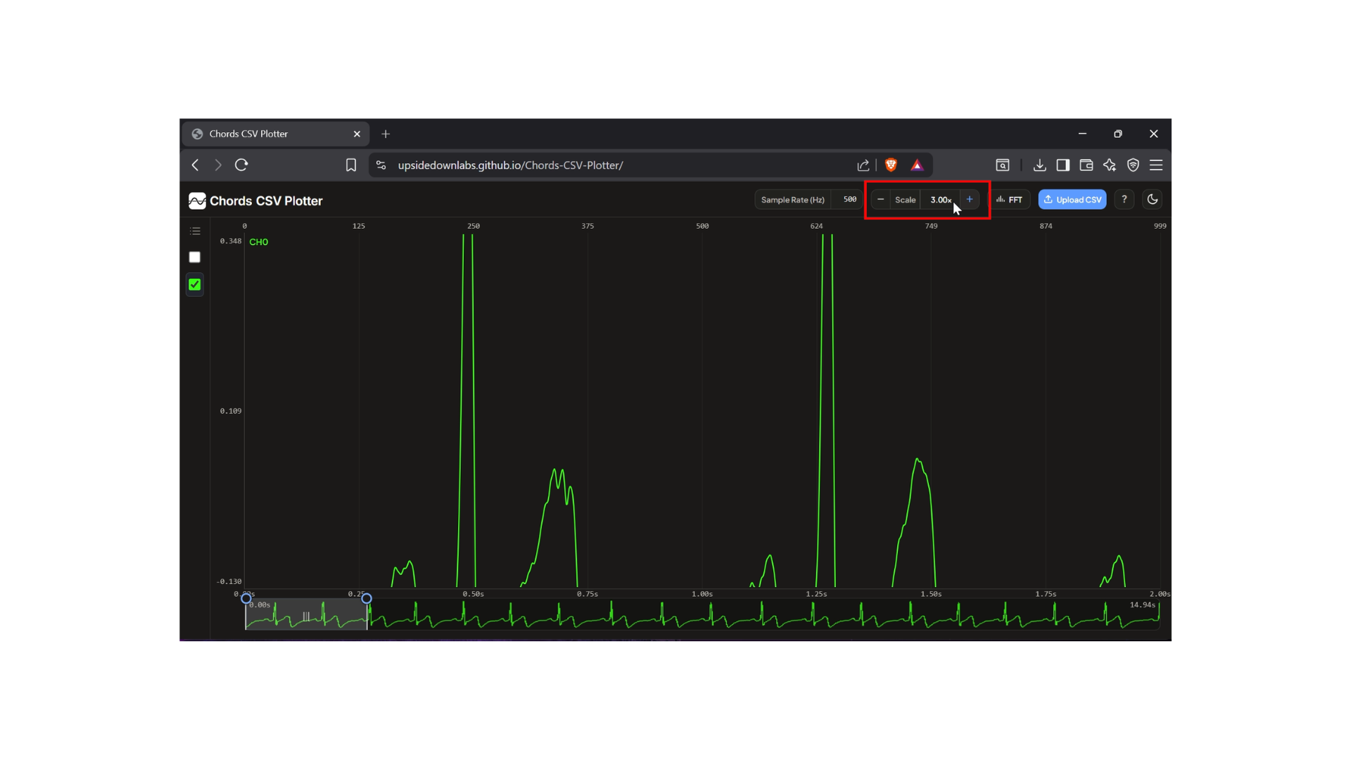Click the left handle of the timeline range
The image size is (1351, 760).
pyautogui.click(x=246, y=599)
